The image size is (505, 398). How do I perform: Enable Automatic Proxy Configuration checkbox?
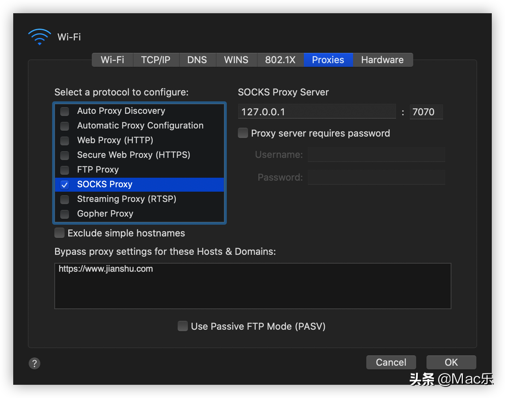coord(65,126)
